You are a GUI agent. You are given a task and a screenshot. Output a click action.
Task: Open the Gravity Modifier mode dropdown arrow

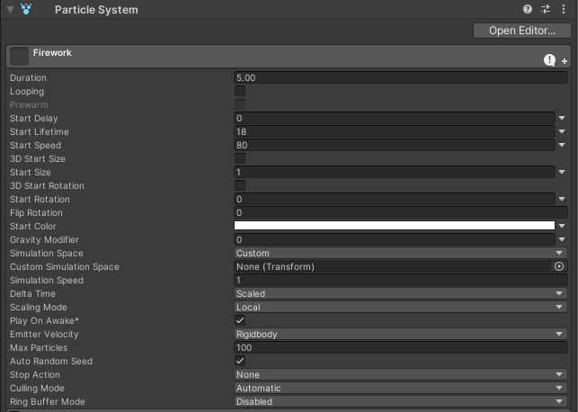(562, 239)
